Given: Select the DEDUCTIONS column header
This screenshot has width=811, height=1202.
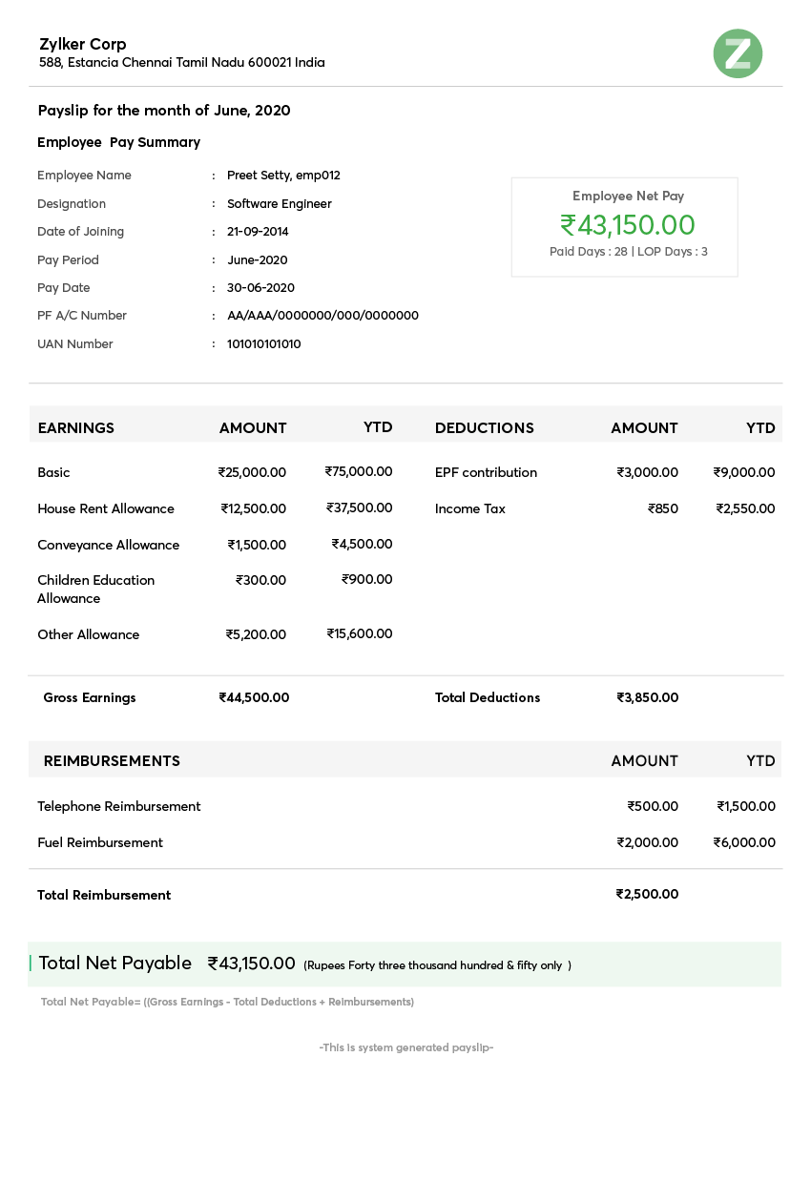Looking at the screenshot, I should pos(484,427).
